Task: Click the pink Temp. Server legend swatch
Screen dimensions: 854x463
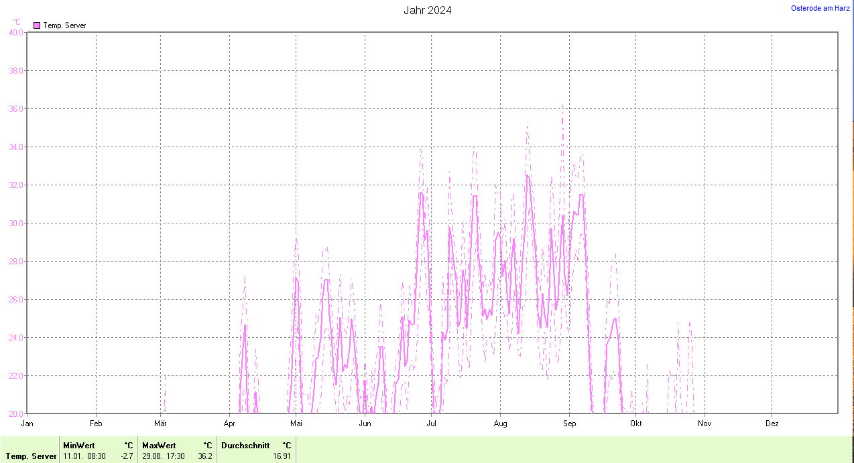Action: tap(37, 25)
